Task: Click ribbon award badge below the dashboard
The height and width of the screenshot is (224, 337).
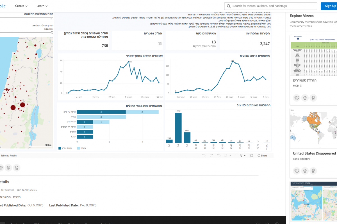Action: click(17, 168)
